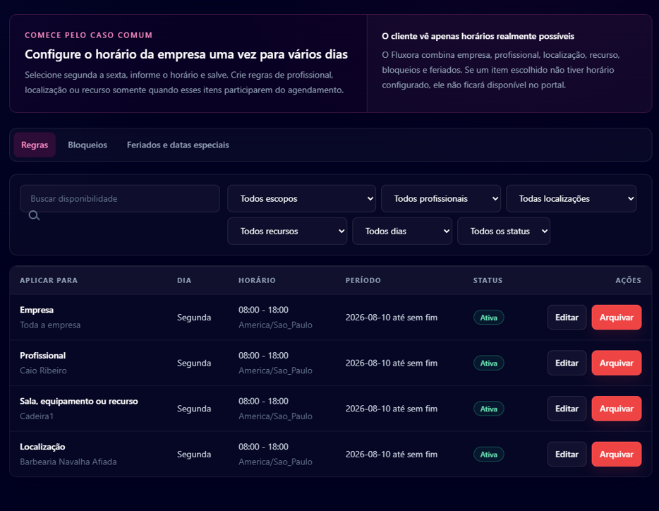The width and height of the screenshot is (659, 511).
Task: Open the Feriados e datas especiais tab
Action: (x=178, y=145)
